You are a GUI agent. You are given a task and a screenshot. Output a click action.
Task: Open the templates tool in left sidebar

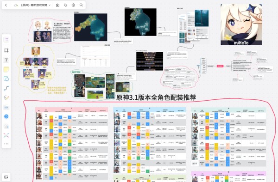click(x=6, y=40)
